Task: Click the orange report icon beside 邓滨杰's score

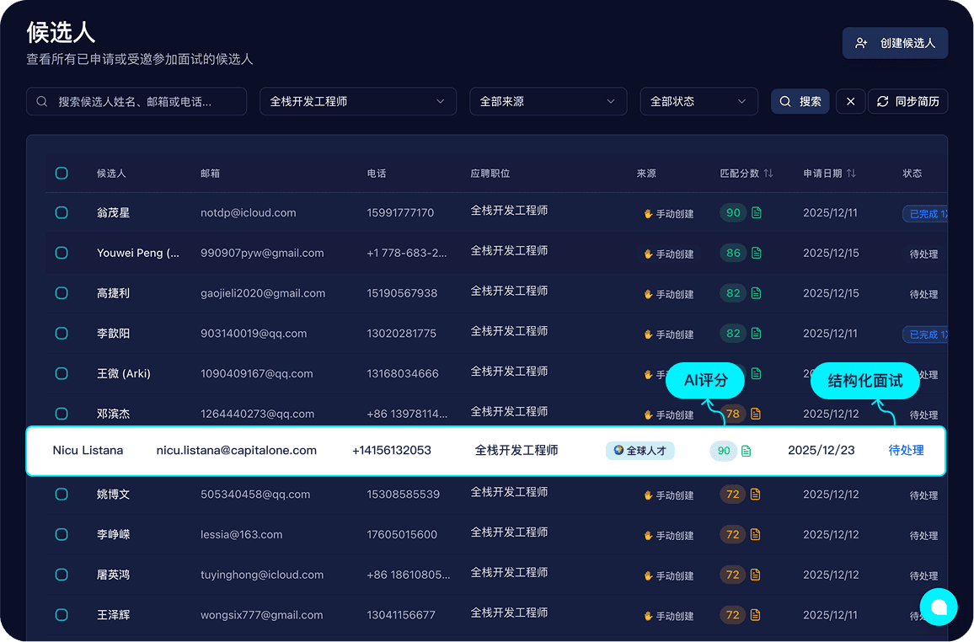Action: pos(755,414)
